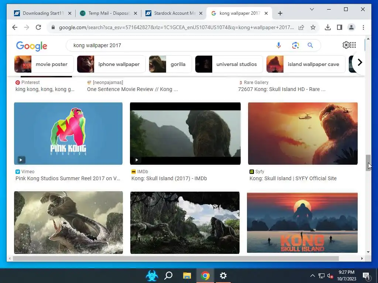Go back to the previous page
Viewport: 378px width, 283px height.
pos(15,27)
